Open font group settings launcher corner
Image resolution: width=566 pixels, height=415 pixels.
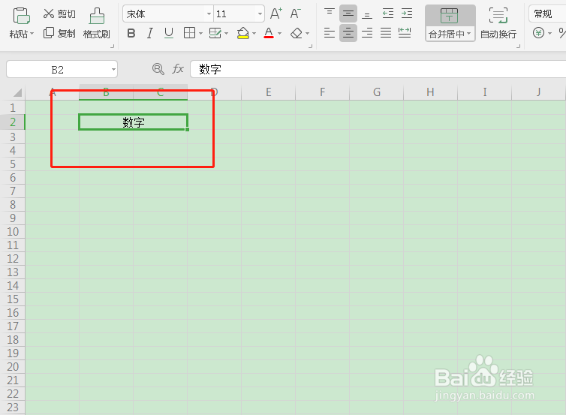311,47
